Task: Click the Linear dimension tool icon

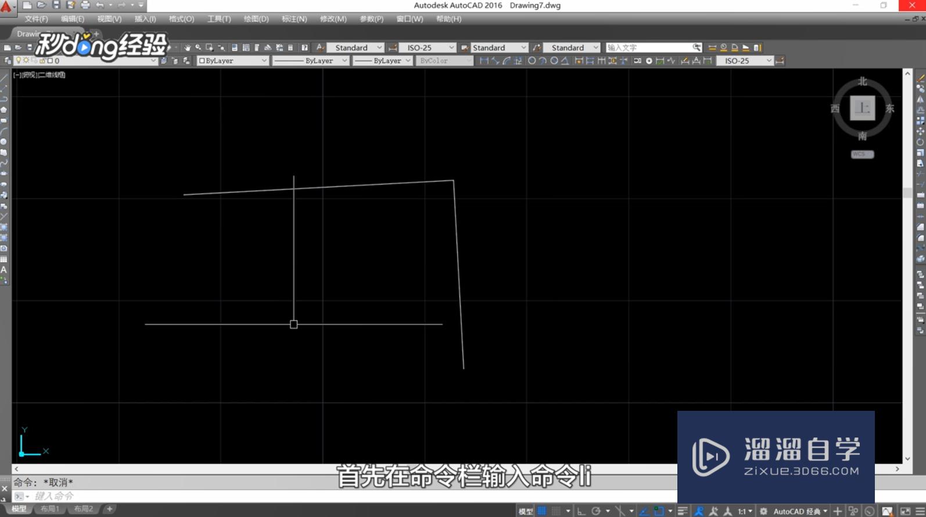Action: point(484,60)
